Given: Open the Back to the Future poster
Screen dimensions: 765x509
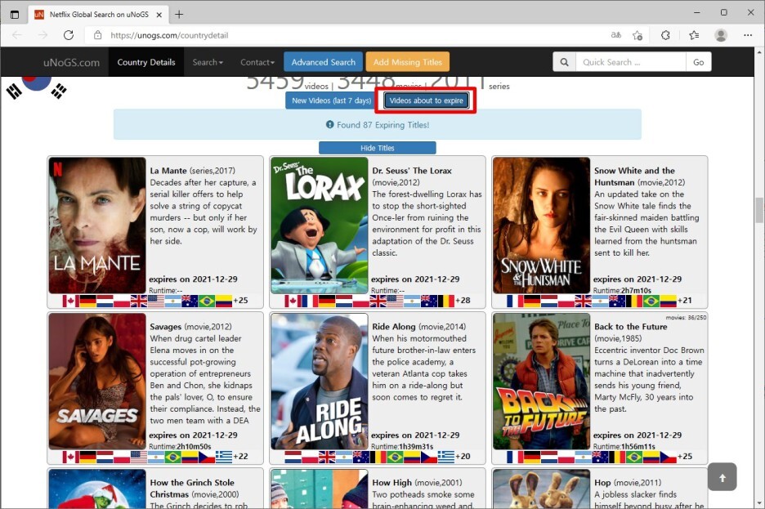Looking at the screenshot, I should point(541,382).
